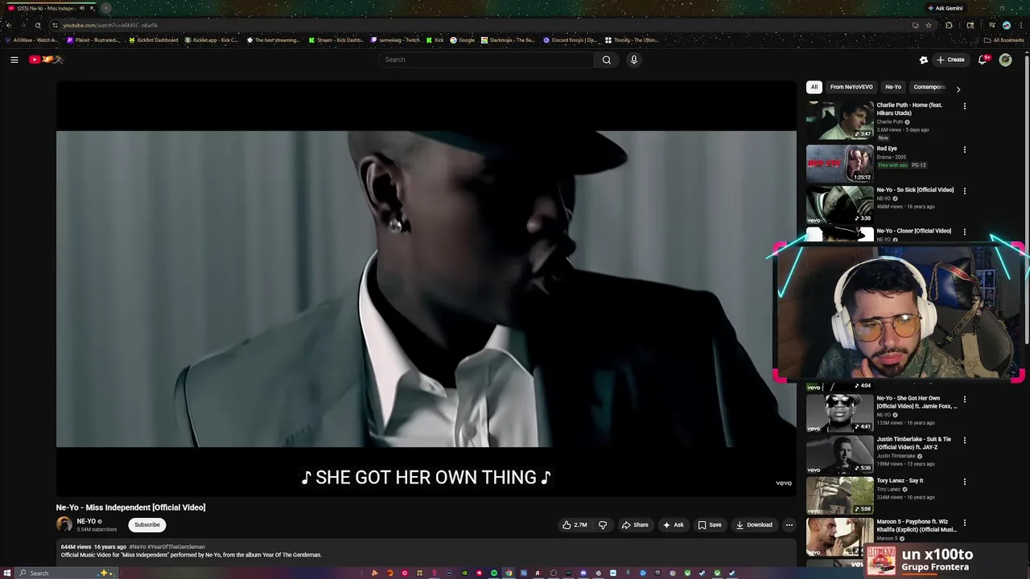This screenshot has width=1030, height=579.
Task: Click the main video player
Action: pyautogui.click(x=426, y=289)
